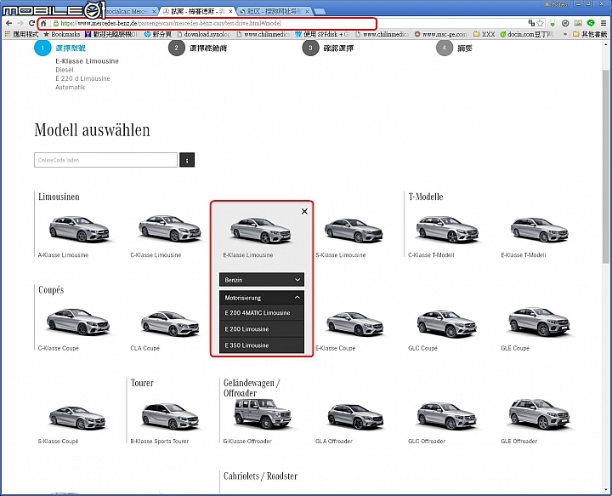Reload the page with the refresh icon

tap(31, 24)
